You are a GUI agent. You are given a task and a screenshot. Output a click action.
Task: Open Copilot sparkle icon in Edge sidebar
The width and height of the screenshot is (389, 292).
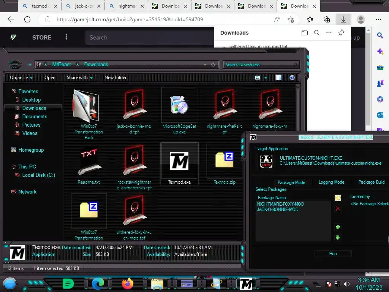380,51
